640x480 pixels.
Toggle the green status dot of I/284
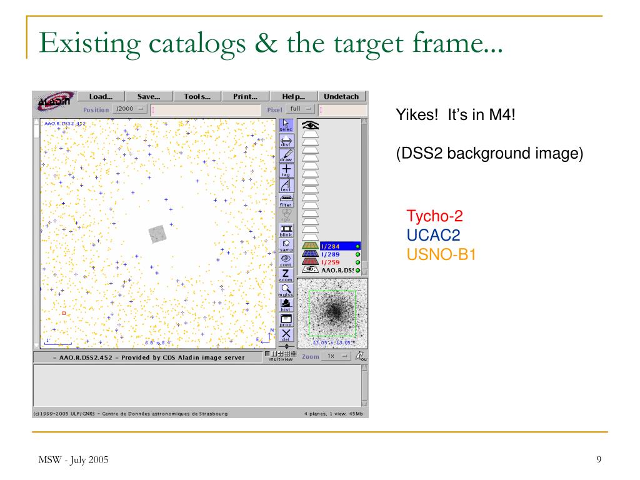tap(357, 246)
